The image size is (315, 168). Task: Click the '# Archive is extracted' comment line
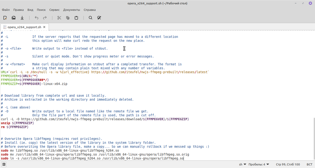pyautogui.click(x=67, y=99)
